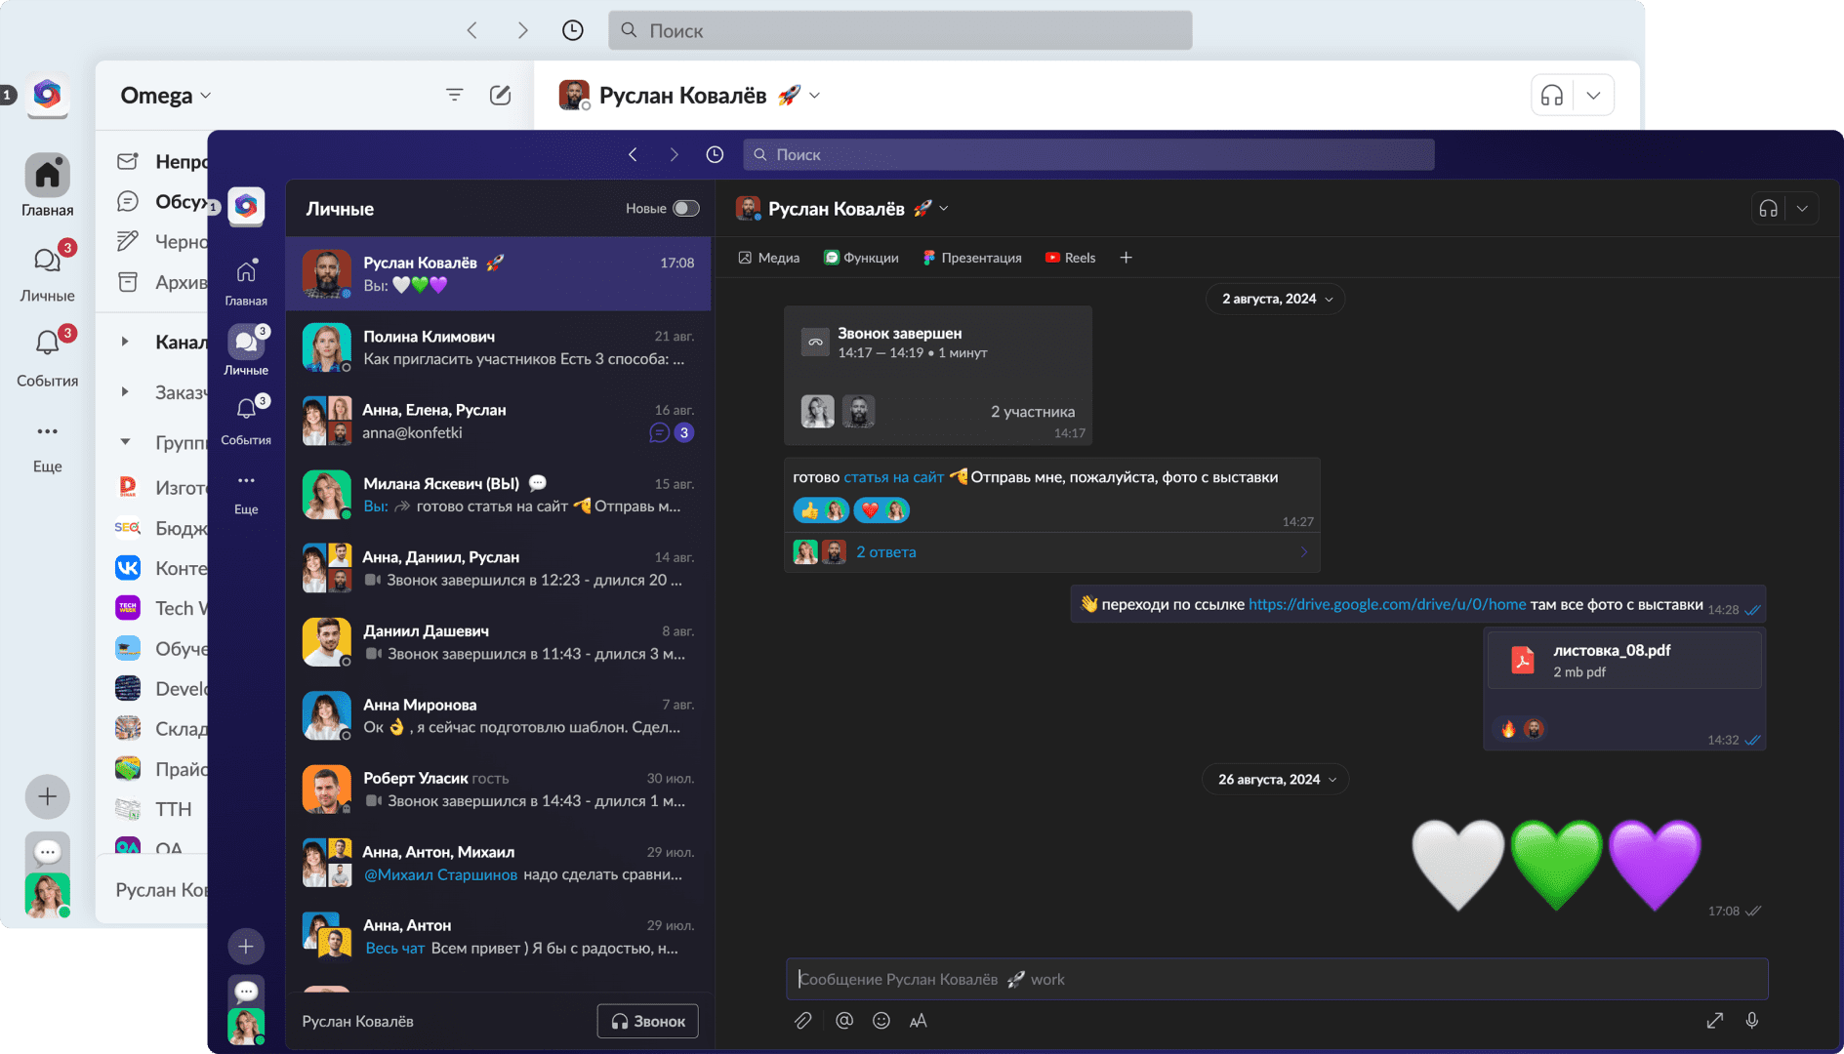Open Личные in light window sidebar
Screen dimensions: 1844x1054
click(47, 271)
